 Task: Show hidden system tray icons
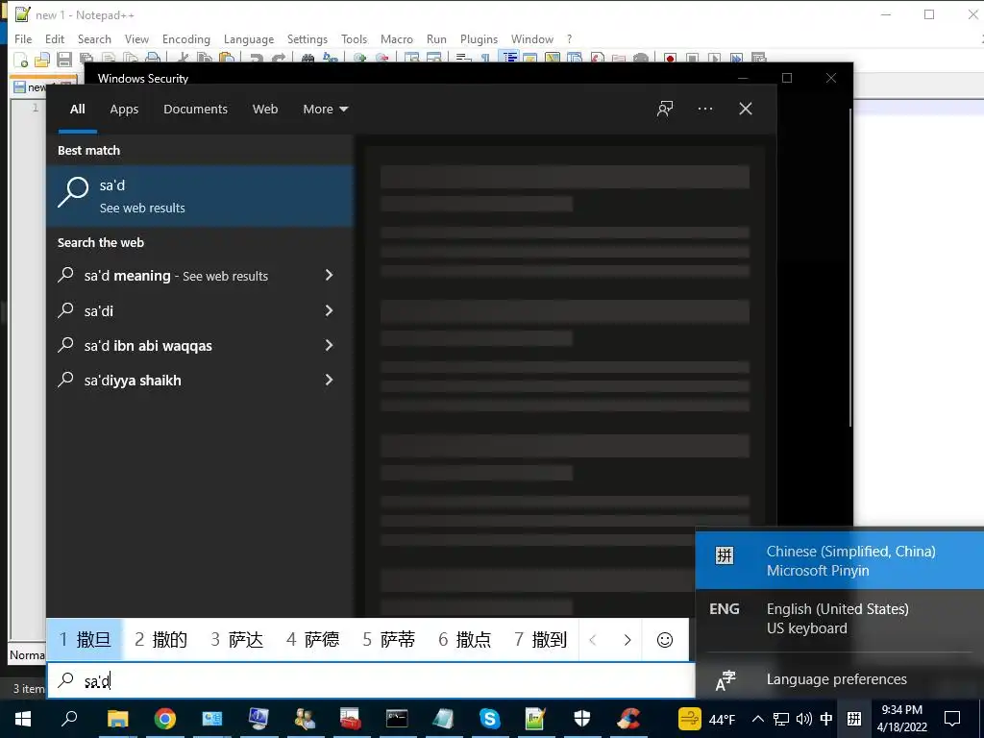(757, 719)
